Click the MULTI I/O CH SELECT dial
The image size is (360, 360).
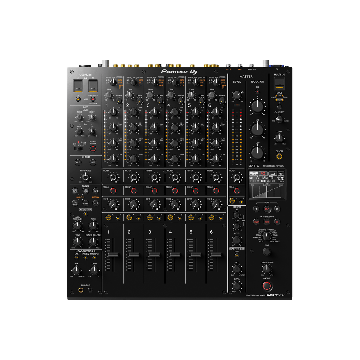(x=279, y=120)
